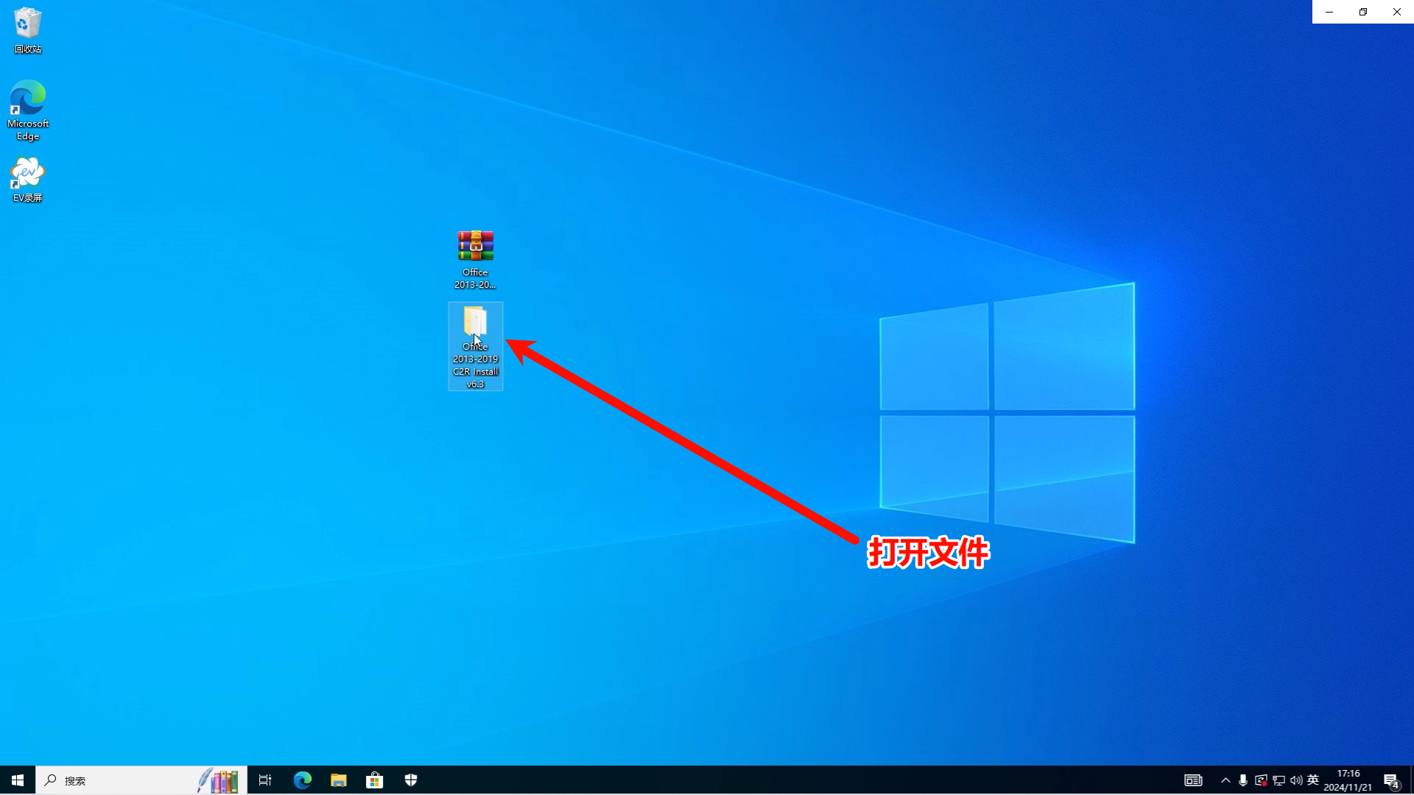
Task: Open Windows Security shield in taskbar
Action: (411, 780)
